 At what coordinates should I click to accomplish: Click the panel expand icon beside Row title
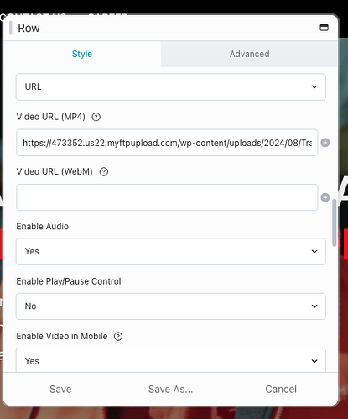(324, 28)
